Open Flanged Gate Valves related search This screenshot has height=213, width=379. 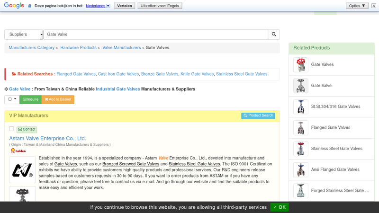point(76,74)
